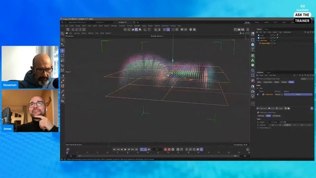Image resolution: width=316 pixels, height=178 pixels.
Task: Toggle the Clip to Shape checkbox
Action: pos(270,128)
